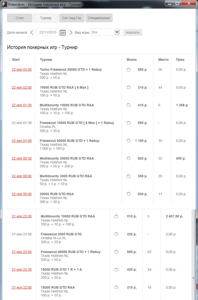Click wallet icon for Turbo Freezeout 20000 GTD
Viewport: 198px width, 300px height.
tap(128, 70)
